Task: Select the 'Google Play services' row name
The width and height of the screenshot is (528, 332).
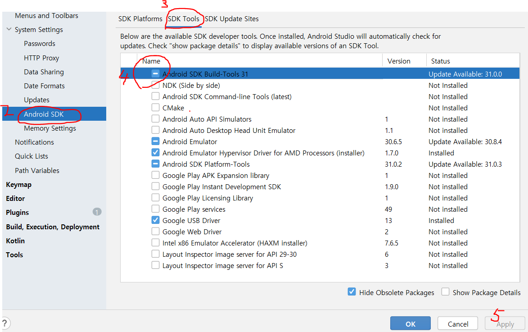Action: tap(194, 209)
